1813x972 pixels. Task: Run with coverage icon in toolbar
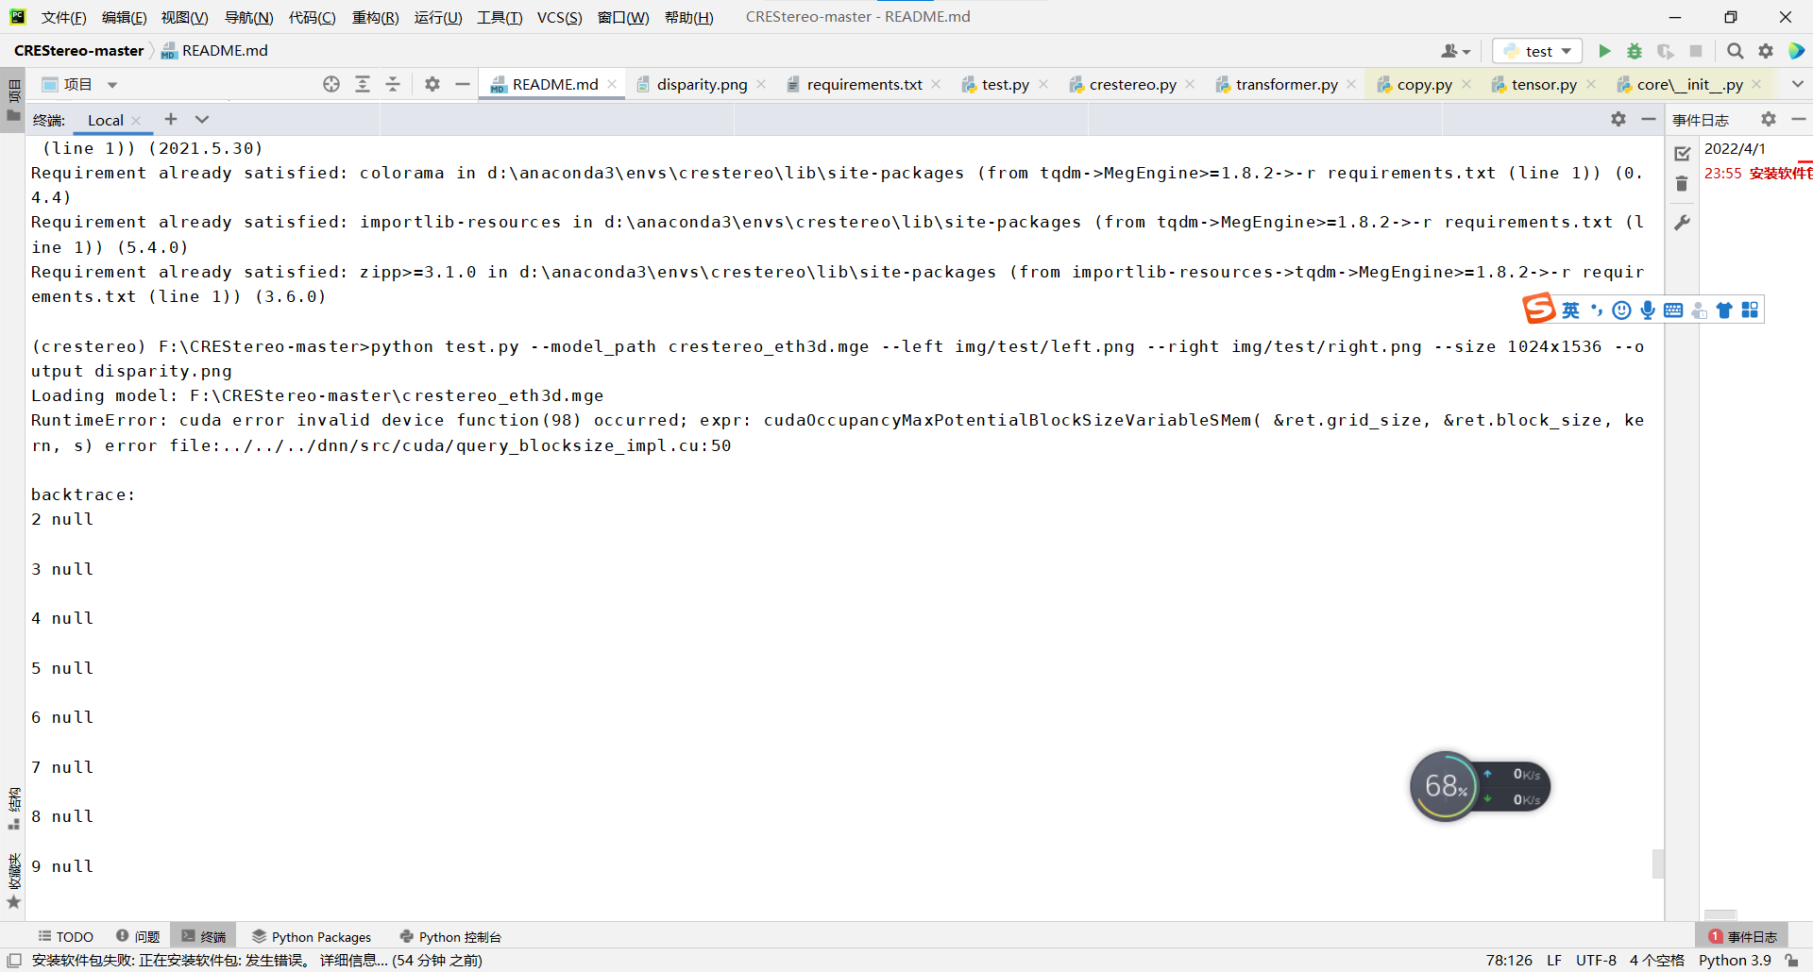1666,51
